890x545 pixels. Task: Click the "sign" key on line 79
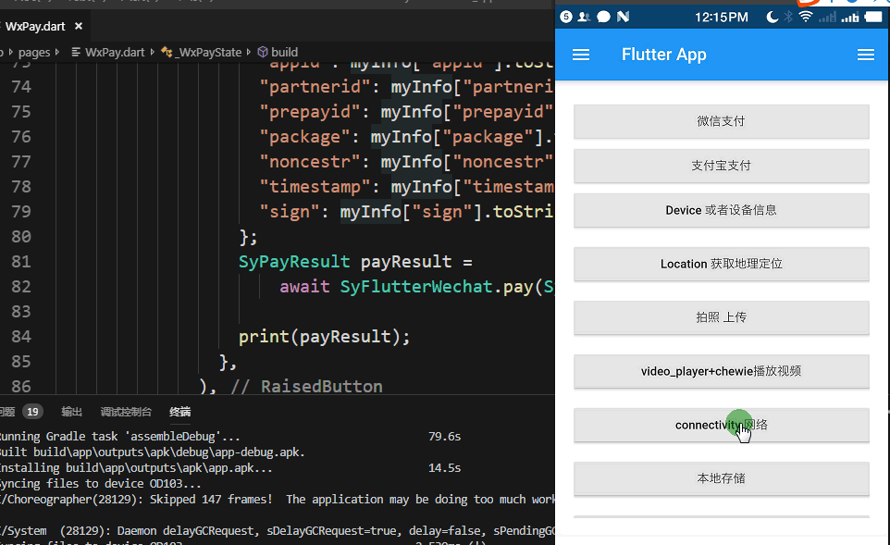(290, 212)
